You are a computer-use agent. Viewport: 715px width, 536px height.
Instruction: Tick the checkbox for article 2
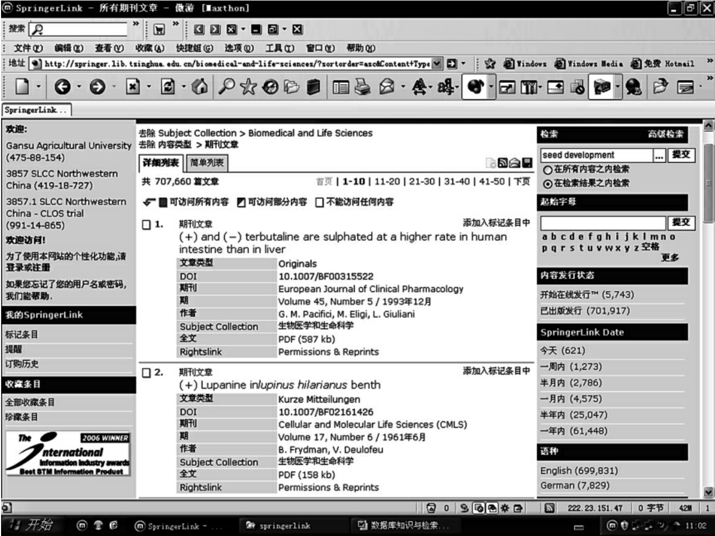pos(146,373)
